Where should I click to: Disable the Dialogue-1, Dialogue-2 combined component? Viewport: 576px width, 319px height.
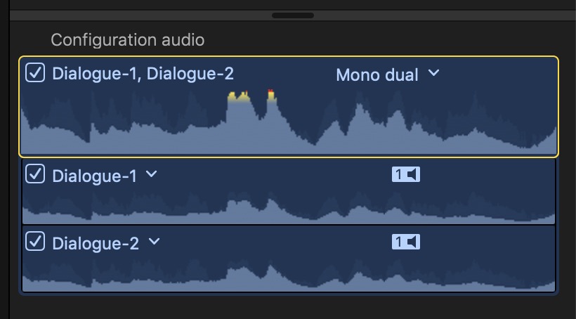(34, 72)
